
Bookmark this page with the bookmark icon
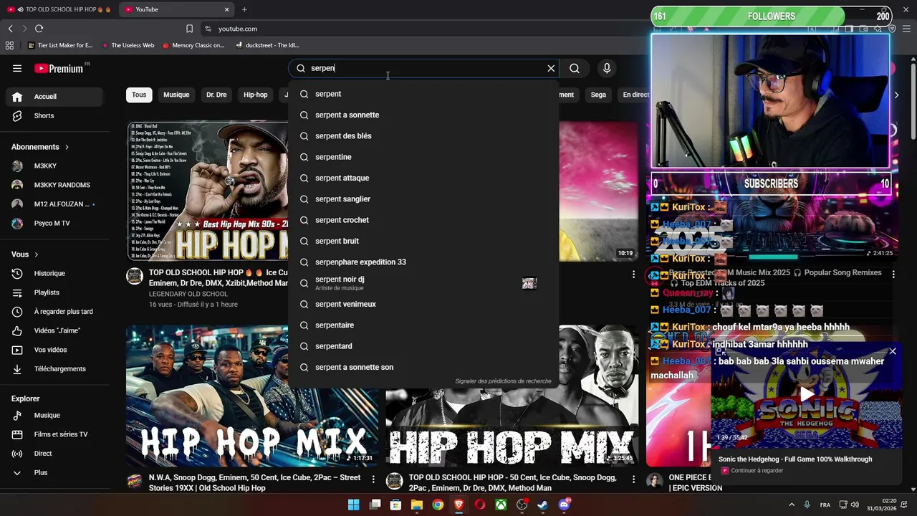point(189,29)
